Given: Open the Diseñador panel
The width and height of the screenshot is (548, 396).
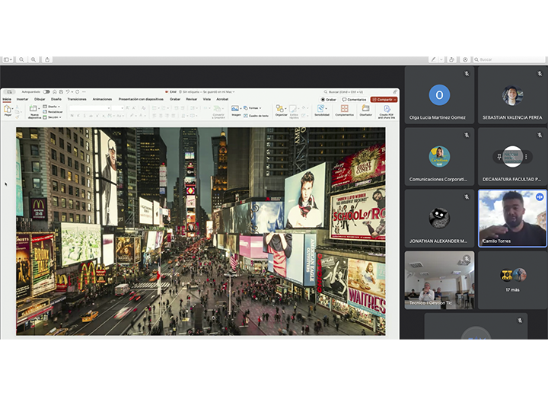Looking at the screenshot, I should tap(365, 108).
